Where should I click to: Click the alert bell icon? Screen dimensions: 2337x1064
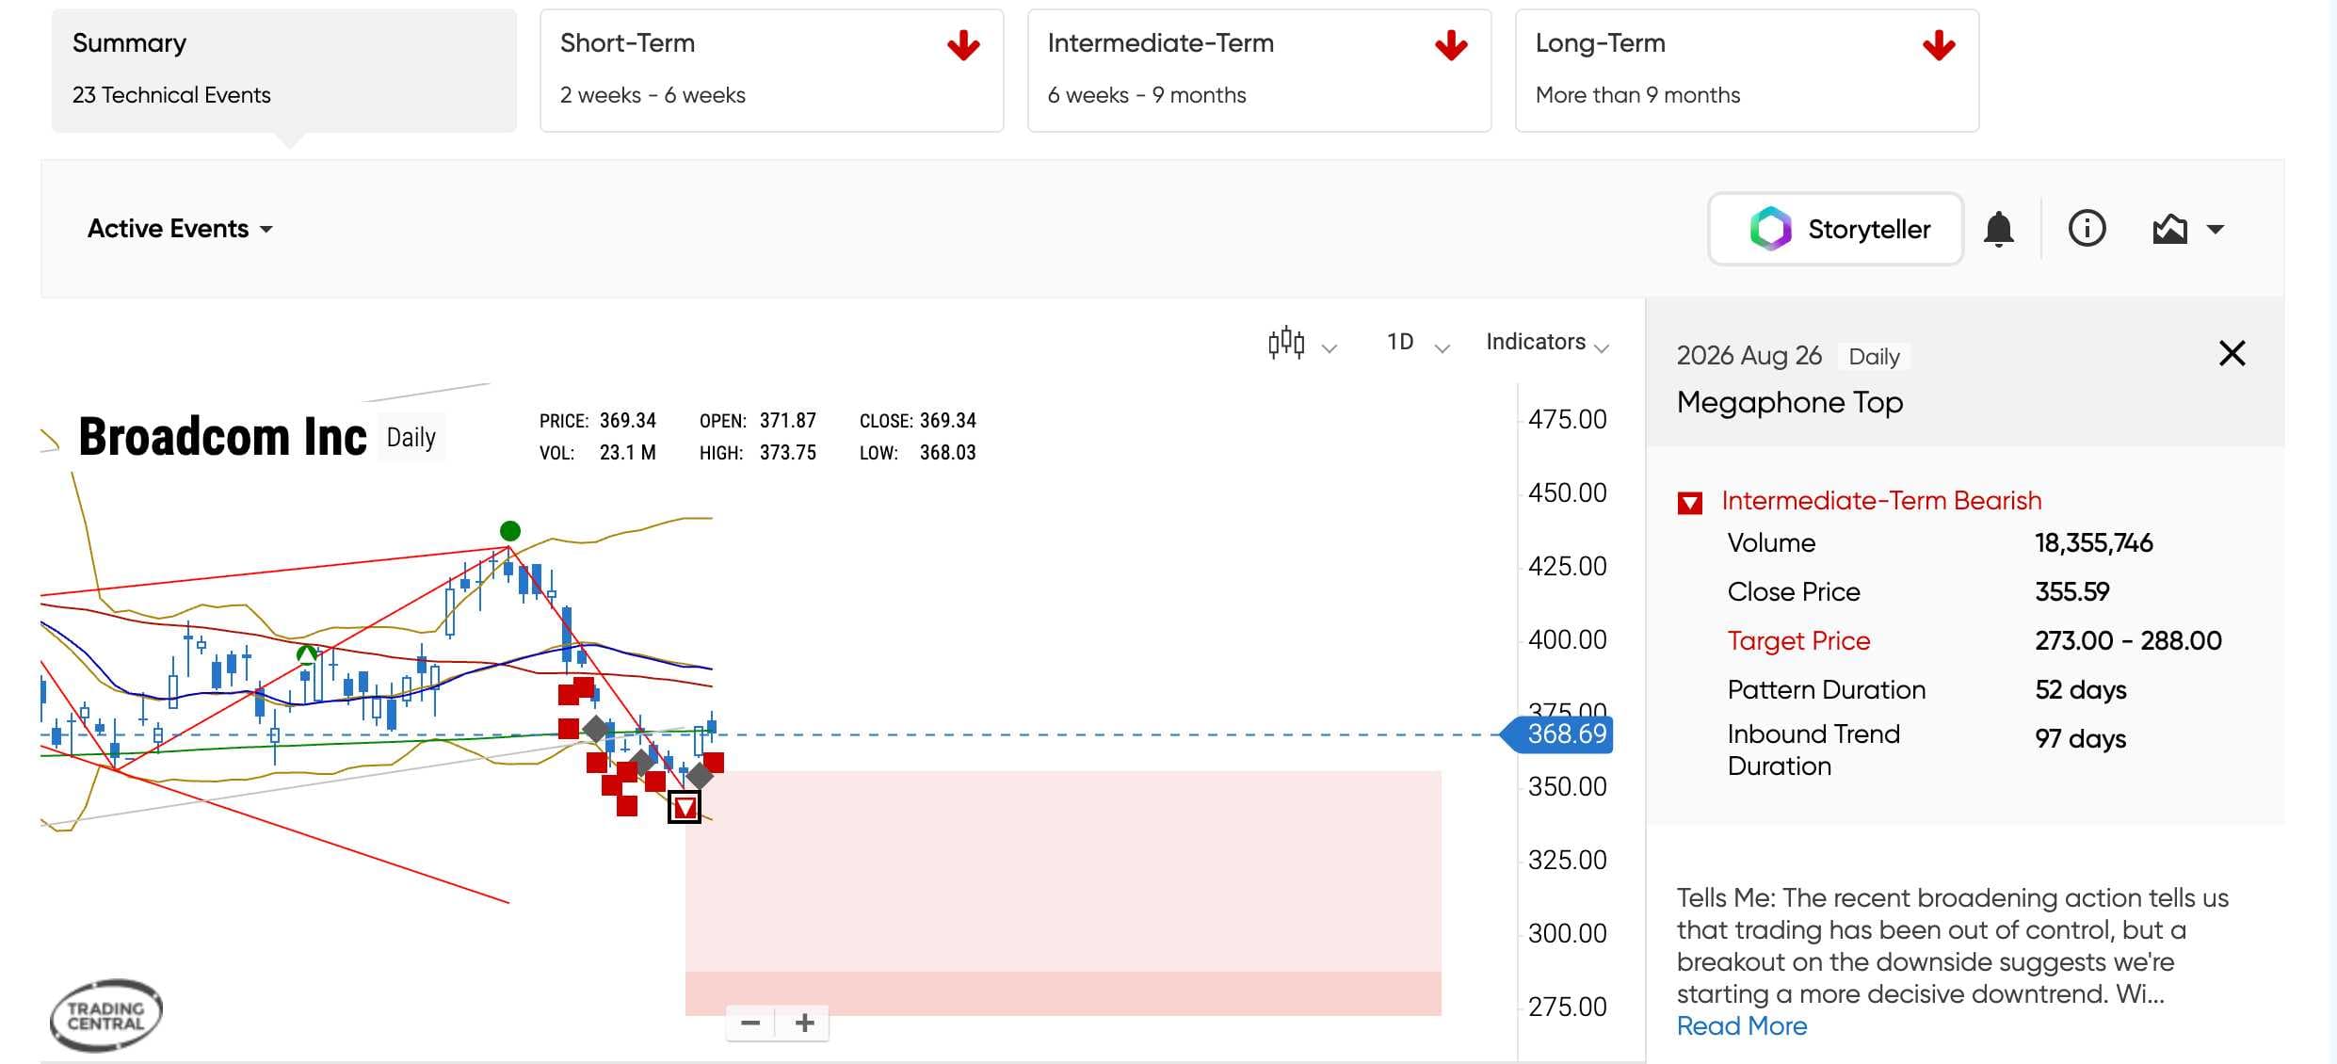[1998, 229]
